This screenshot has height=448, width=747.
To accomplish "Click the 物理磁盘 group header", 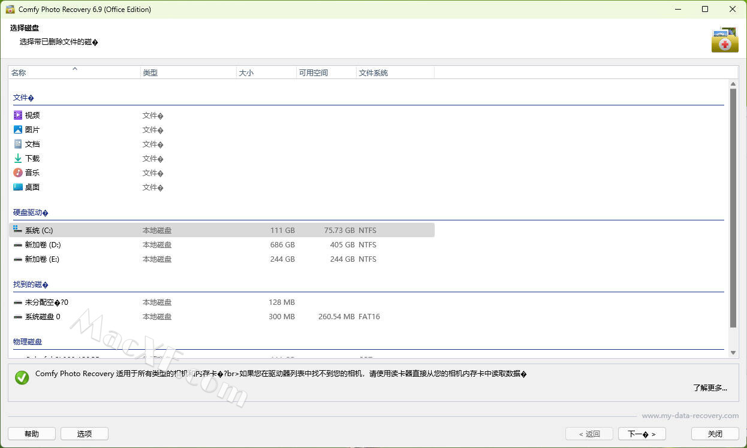I will (28, 341).
